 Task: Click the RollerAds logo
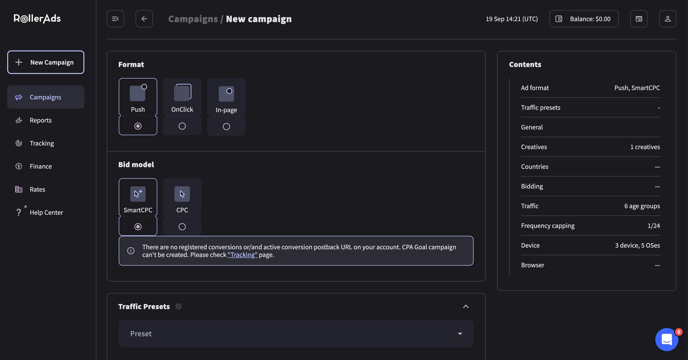click(37, 19)
